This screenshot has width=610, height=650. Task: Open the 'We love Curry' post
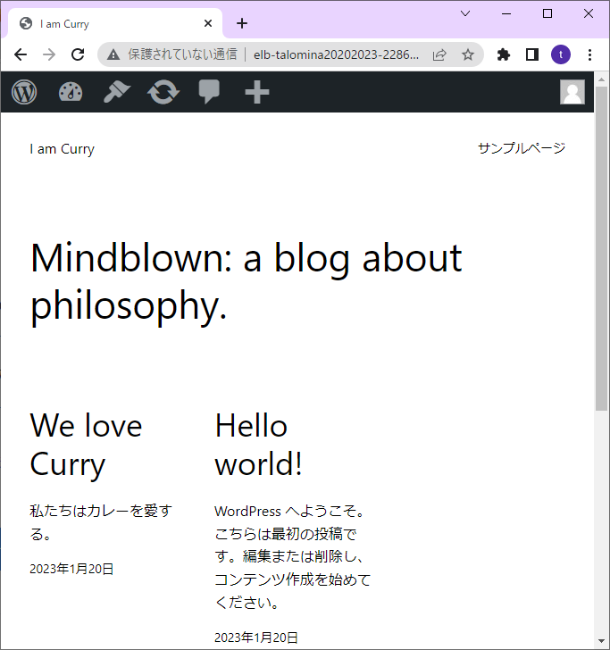click(87, 445)
